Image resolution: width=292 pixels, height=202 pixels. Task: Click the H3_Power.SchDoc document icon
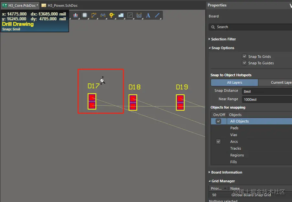click(44, 5)
